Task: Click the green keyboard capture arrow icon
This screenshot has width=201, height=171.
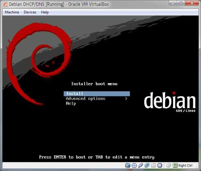Action: (x=175, y=166)
